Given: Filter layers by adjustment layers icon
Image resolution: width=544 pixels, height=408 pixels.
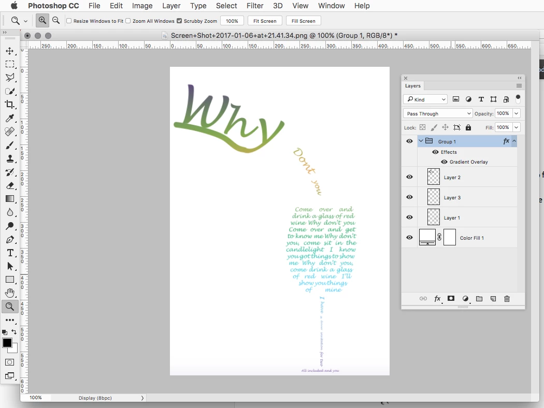Looking at the screenshot, I should click(469, 99).
